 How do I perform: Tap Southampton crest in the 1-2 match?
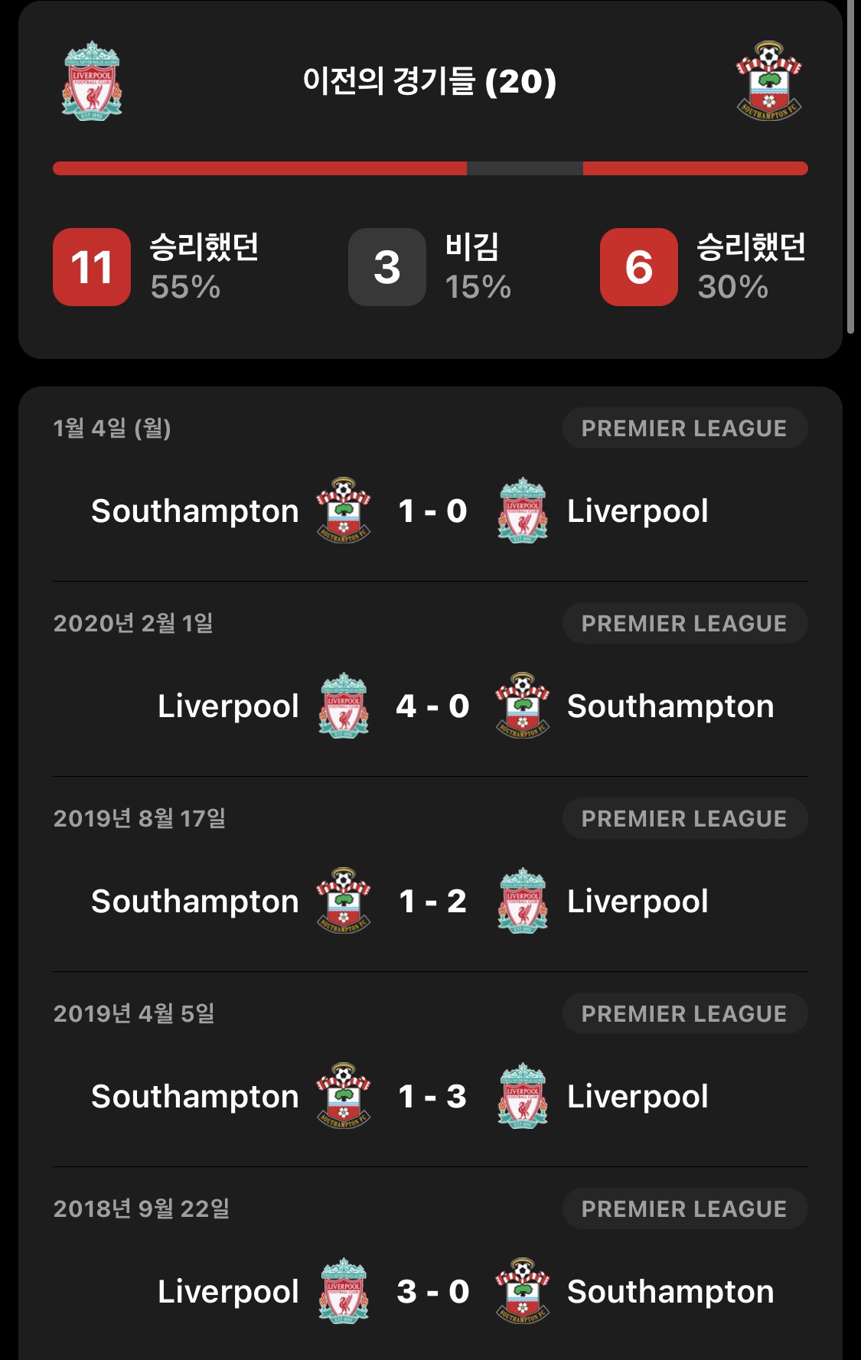pos(344,901)
